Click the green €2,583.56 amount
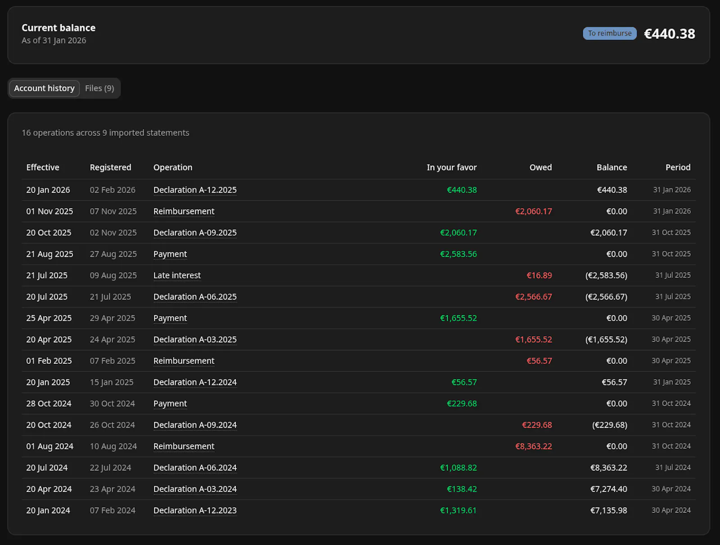This screenshot has width=720, height=545. pyautogui.click(x=458, y=254)
